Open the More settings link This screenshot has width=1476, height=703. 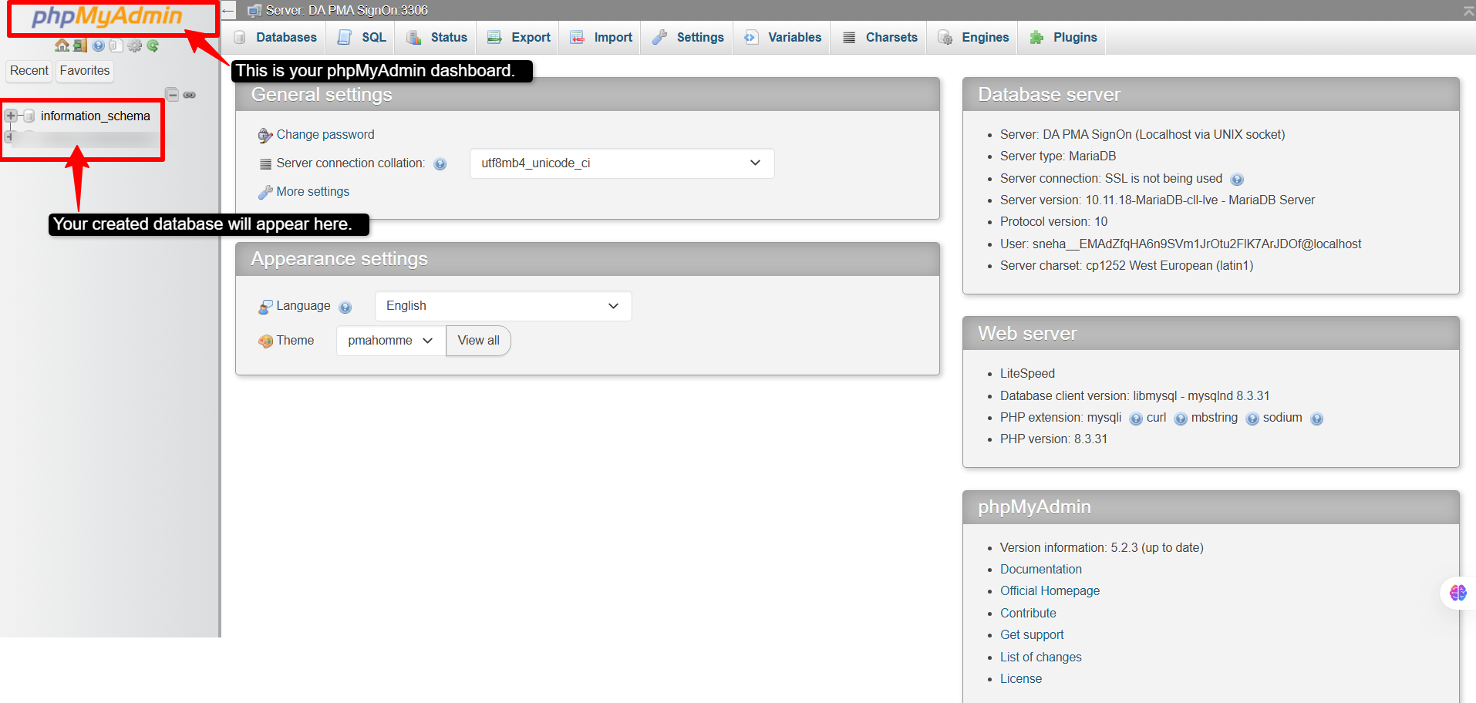click(313, 192)
